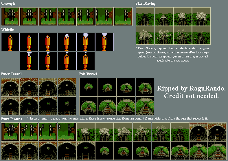Click the 'Whistle' section heading
This screenshot has width=228, height=161.
(x=8, y=30)
